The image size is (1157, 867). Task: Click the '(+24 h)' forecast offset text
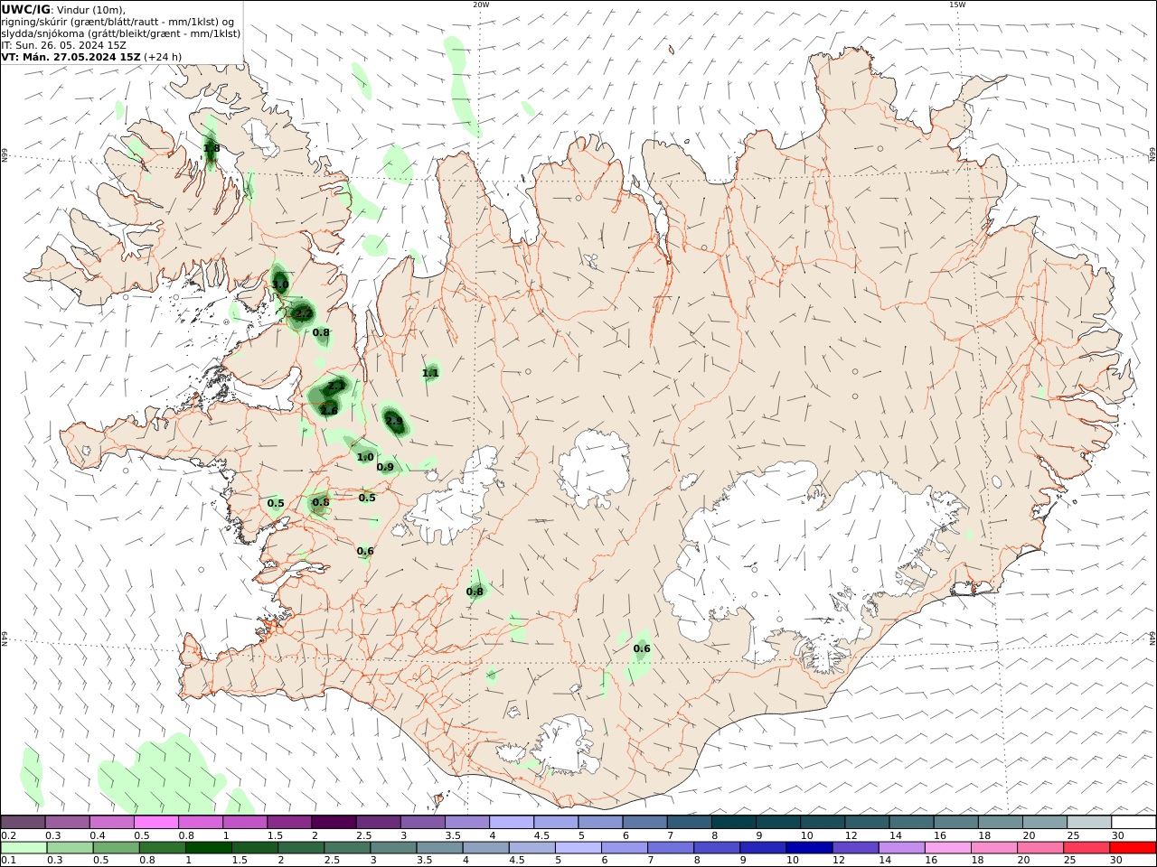[163, 57]
